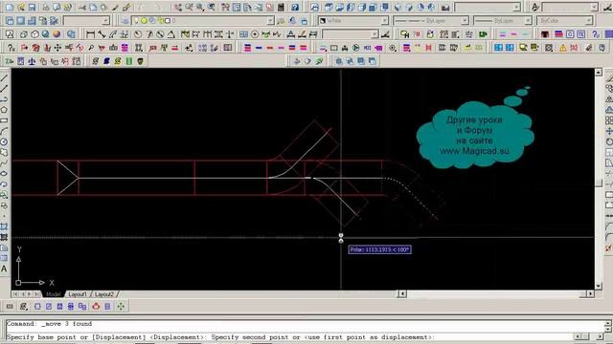Create a new drawing with the New icon
613x344 pixels.
pos(10,7)
